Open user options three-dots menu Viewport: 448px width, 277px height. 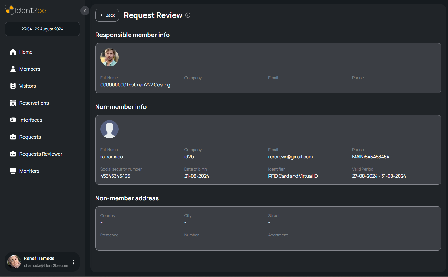[73, 262]
